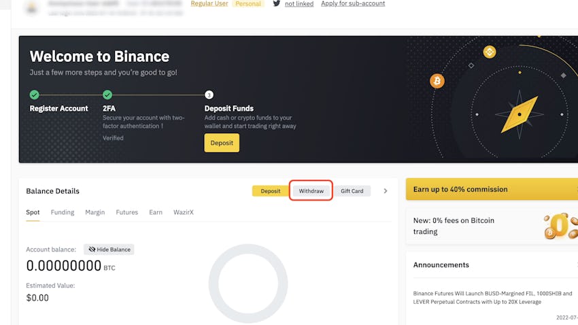This screenshot has width=578, height=325.
Task: Click the zero-fee coins illustration
Action: [561, 226]
